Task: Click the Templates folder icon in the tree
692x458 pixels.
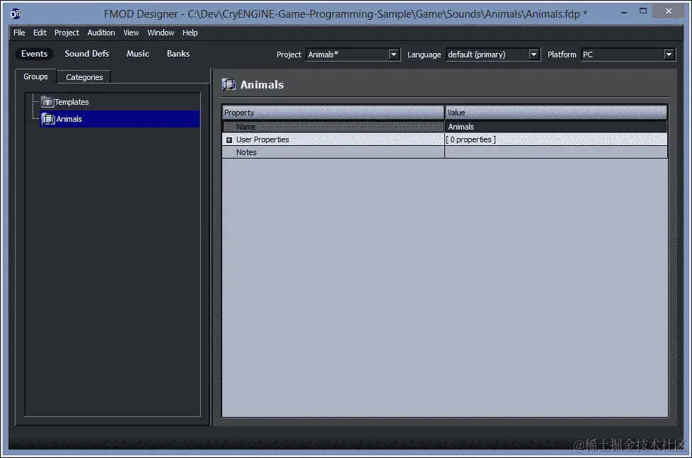Action: [47, 102]
